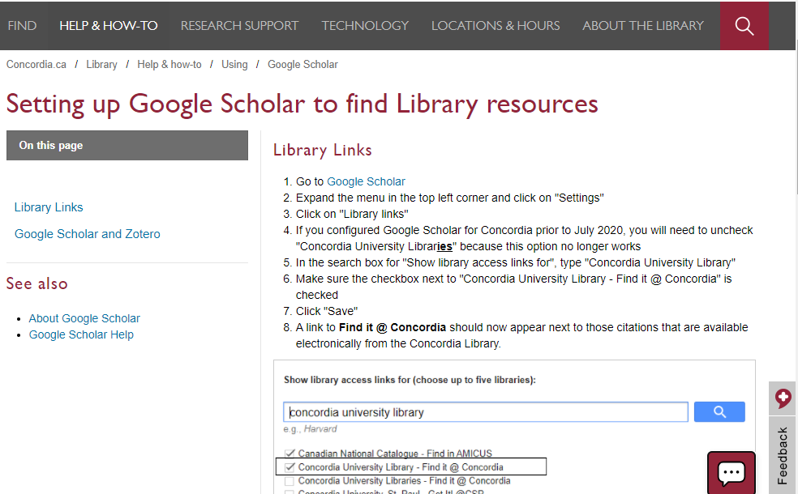Open the live chat bubble icon

pos(731,473)
